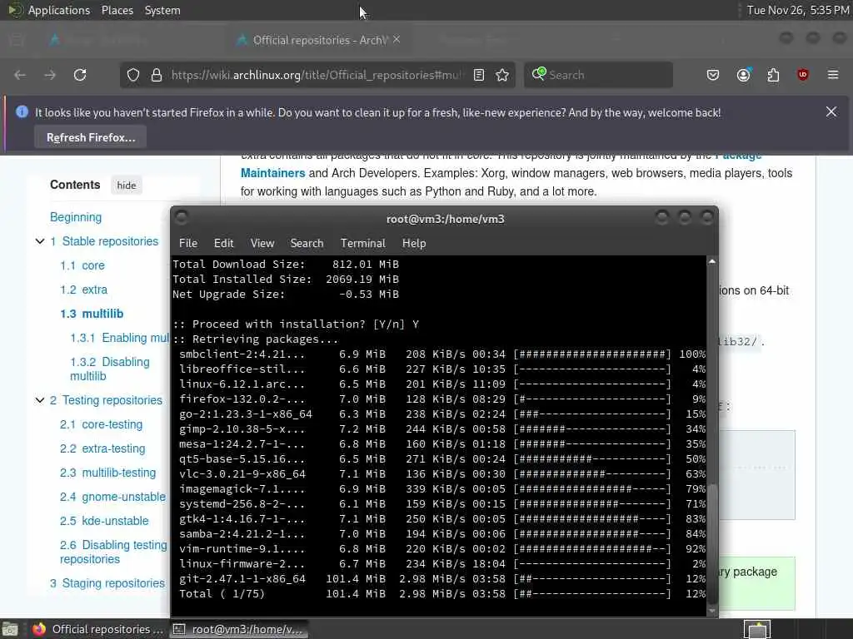Image resolution: width=853 pixels, height=639 pixels.
Task: Click the terminal scrollbar thumb
Action: (x=711, y=542)
